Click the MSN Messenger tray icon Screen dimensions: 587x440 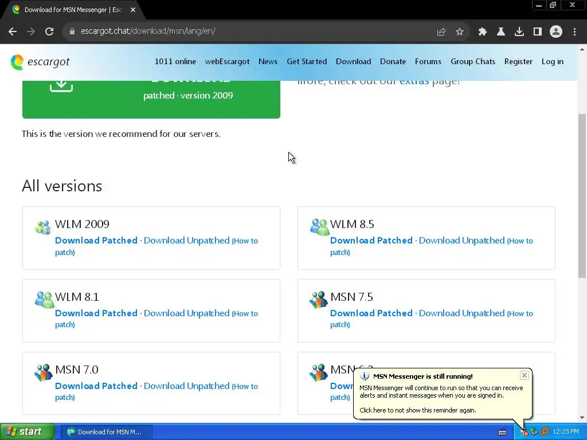point(524,432)
